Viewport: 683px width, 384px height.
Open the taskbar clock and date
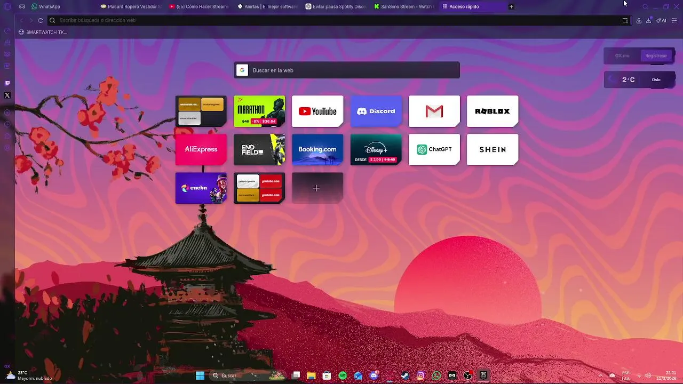[x=666, y=375]
